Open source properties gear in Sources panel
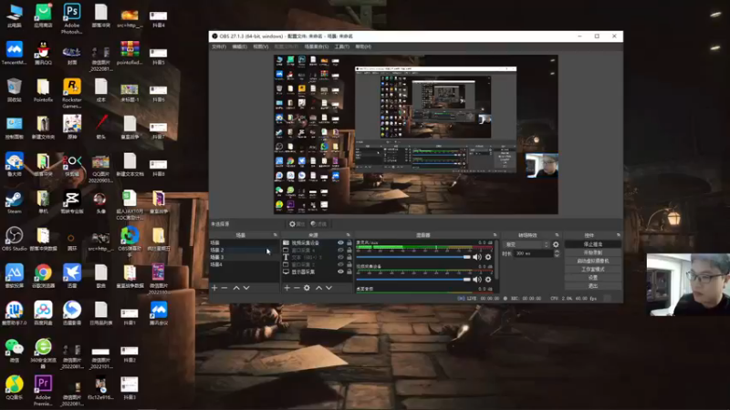 pos(307,288)
